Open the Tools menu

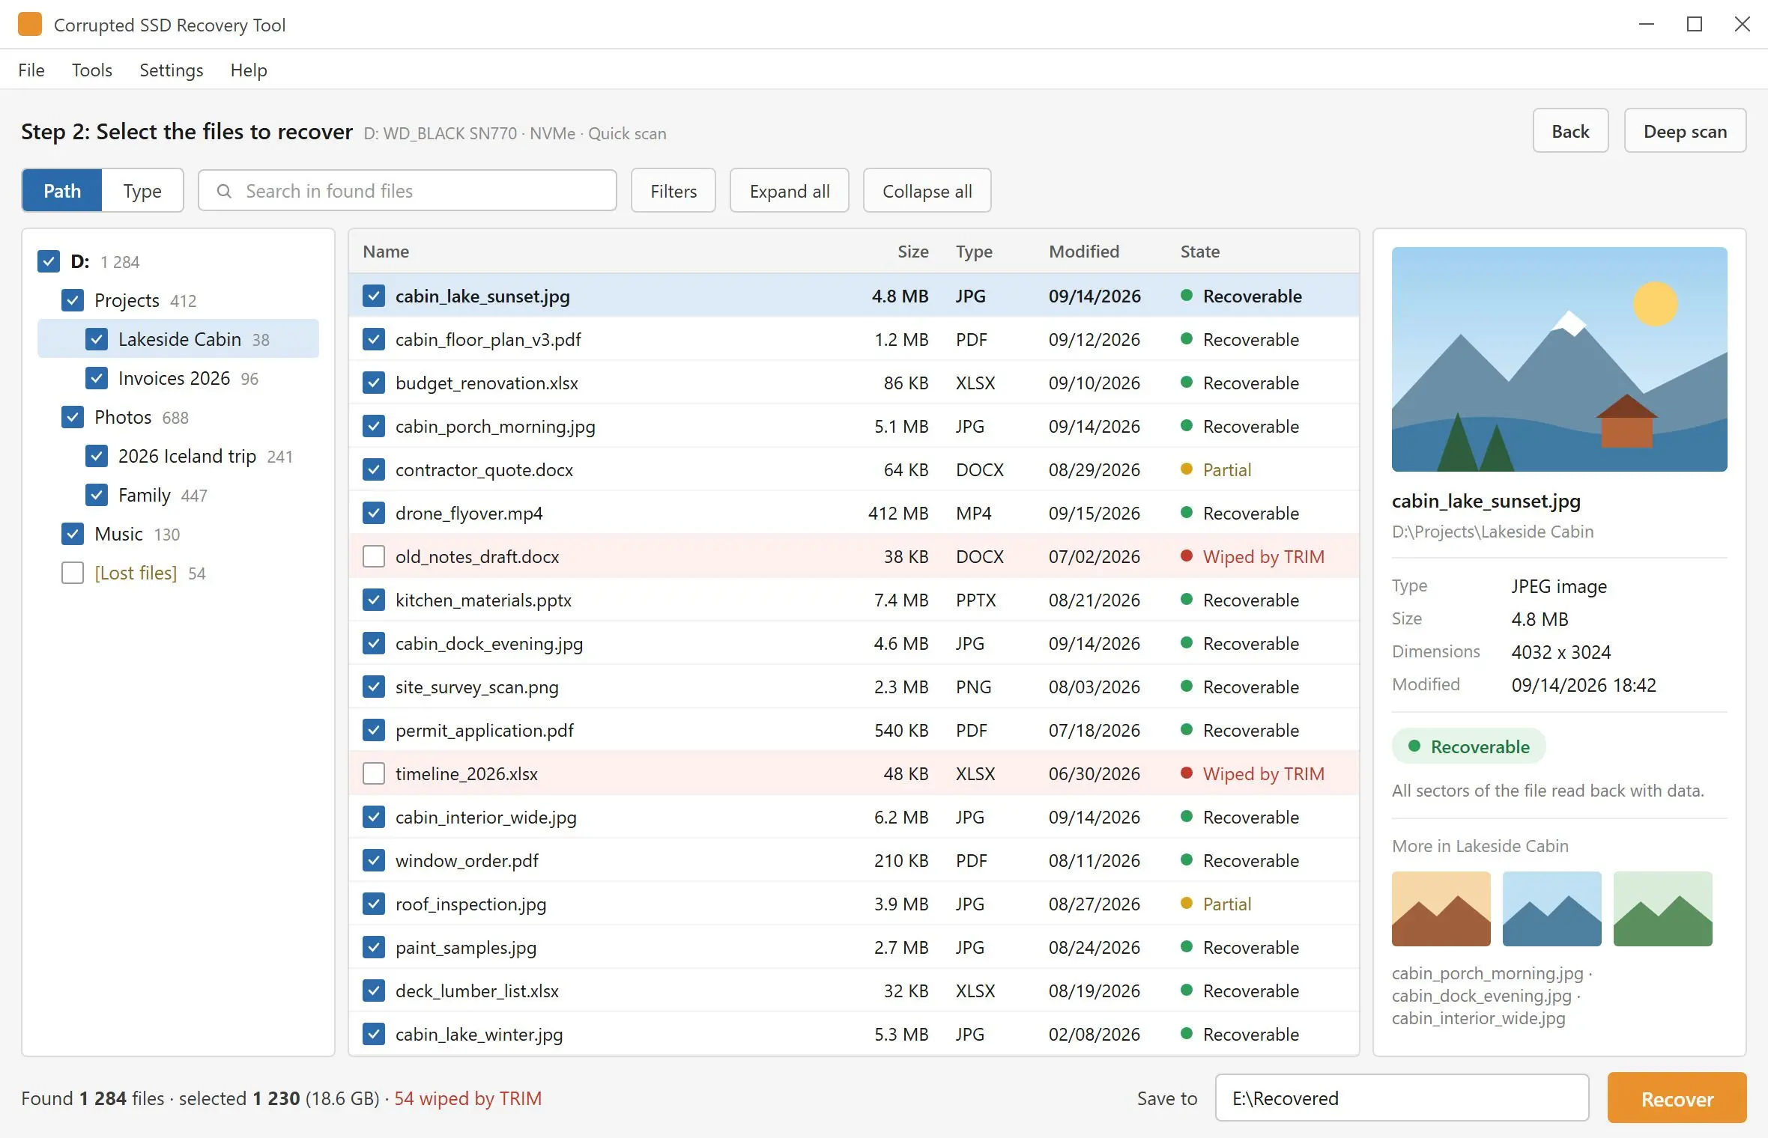tap(91, 70)
